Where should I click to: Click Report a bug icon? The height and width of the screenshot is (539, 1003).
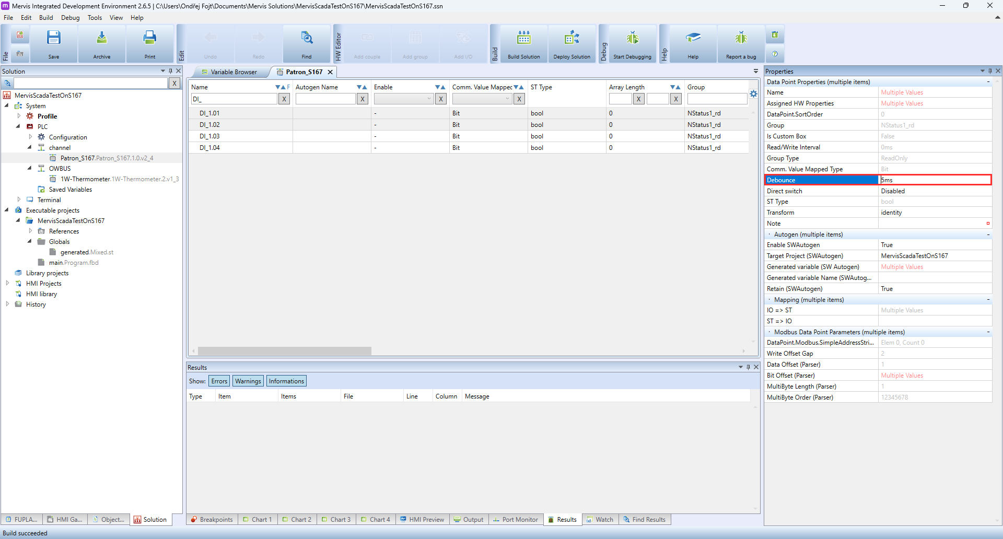click(x=741, y=43)
